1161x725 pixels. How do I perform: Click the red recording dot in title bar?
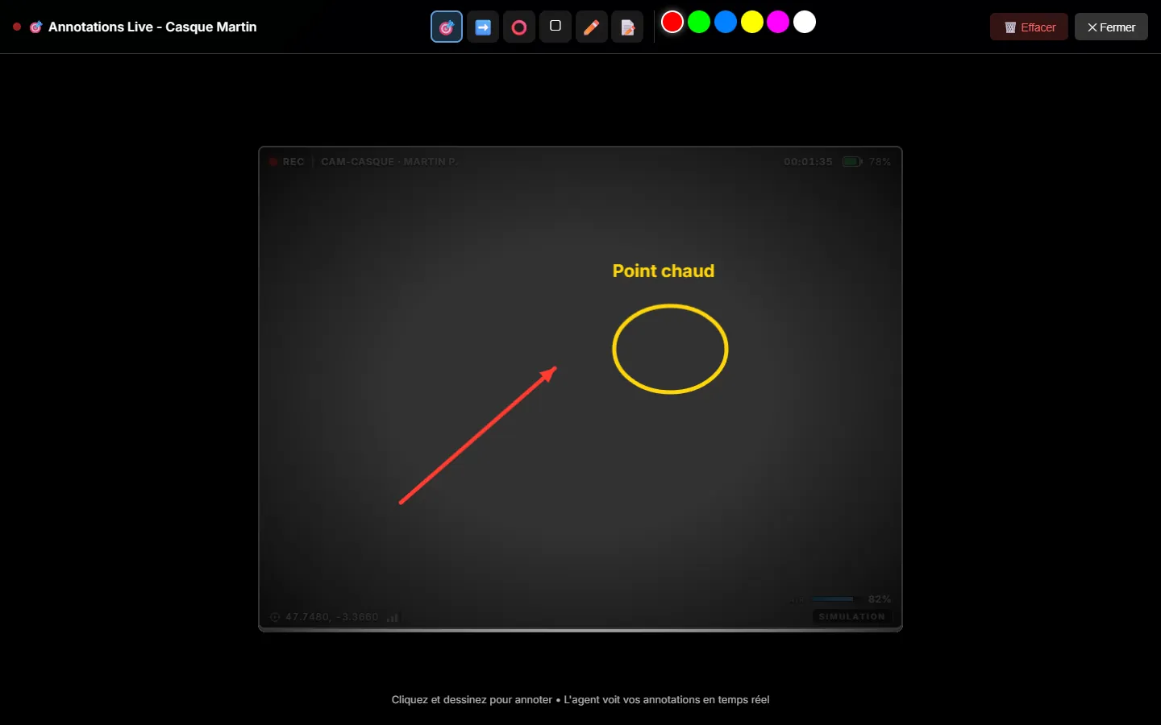click(x=17, y=27)
